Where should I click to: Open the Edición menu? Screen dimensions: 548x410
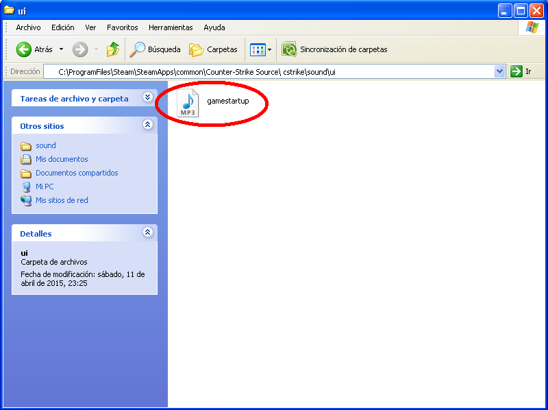63,27
